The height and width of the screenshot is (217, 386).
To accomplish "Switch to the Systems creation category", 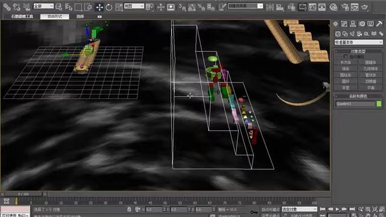I will tap(381, 34).
